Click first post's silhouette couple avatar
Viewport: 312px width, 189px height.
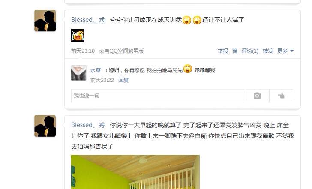pyautogui.click(x=45, y=21)
